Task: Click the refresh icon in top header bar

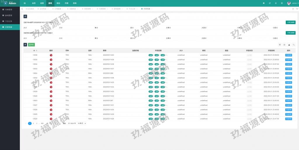Action: (270, 3)
